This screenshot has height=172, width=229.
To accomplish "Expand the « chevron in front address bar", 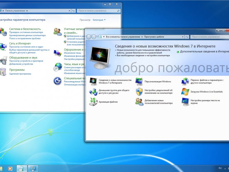I will point(104,37).
